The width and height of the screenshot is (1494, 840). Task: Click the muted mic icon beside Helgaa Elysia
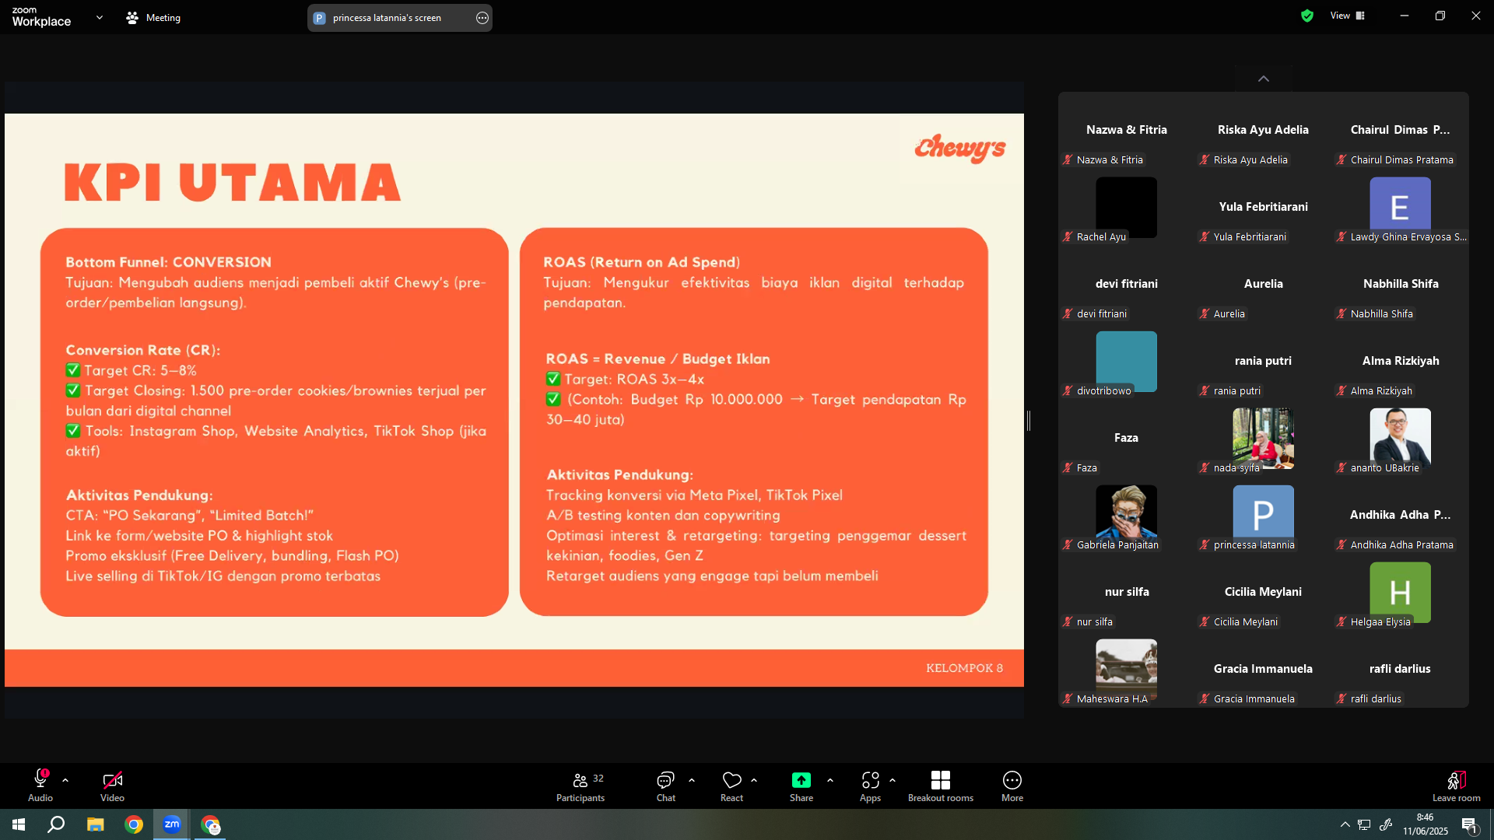1341,621
